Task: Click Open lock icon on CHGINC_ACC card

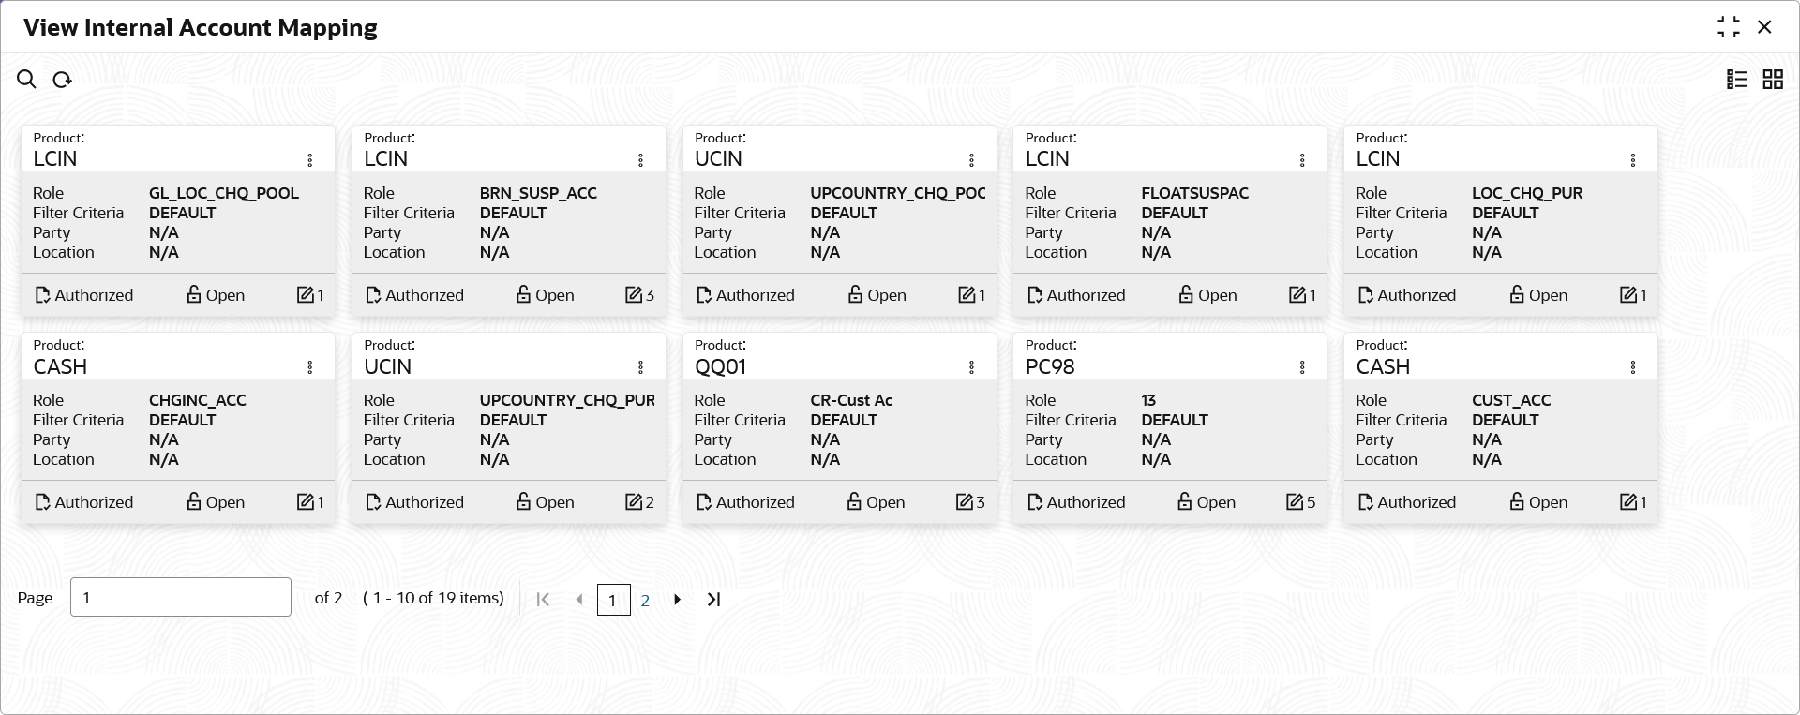Action: (194, 502)
